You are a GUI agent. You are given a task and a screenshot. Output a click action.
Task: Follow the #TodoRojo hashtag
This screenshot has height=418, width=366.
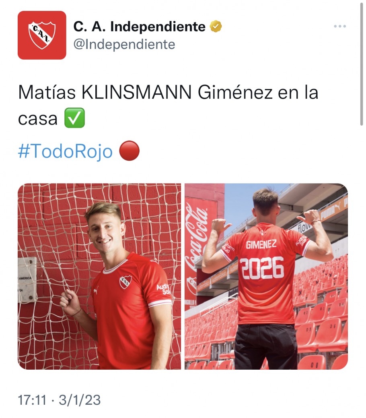coord(65,151)
